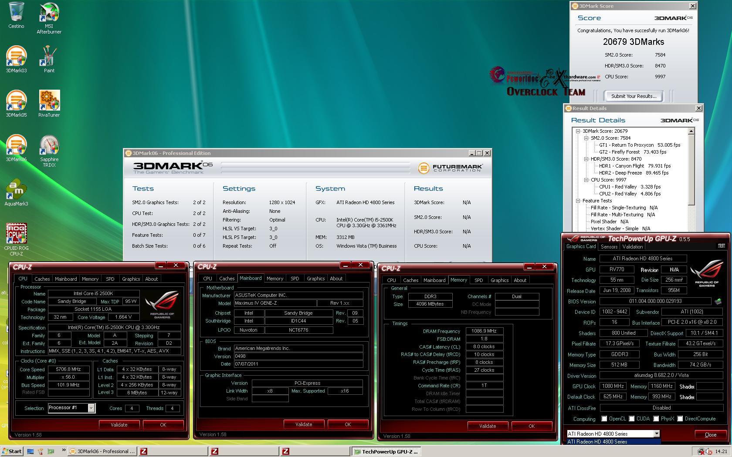Click Submit Your Results button

[634, 96]
